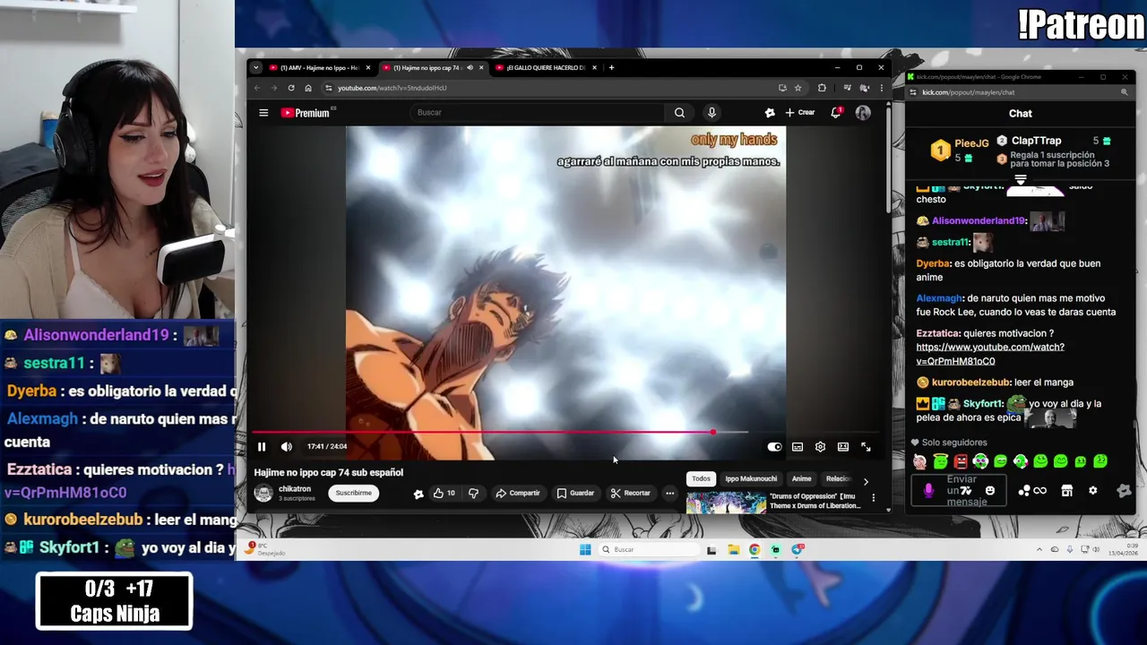The width and height of the screenshot is (1147, 645).
Task: Select the Anime filter chip
Action: tap(801, 479)
